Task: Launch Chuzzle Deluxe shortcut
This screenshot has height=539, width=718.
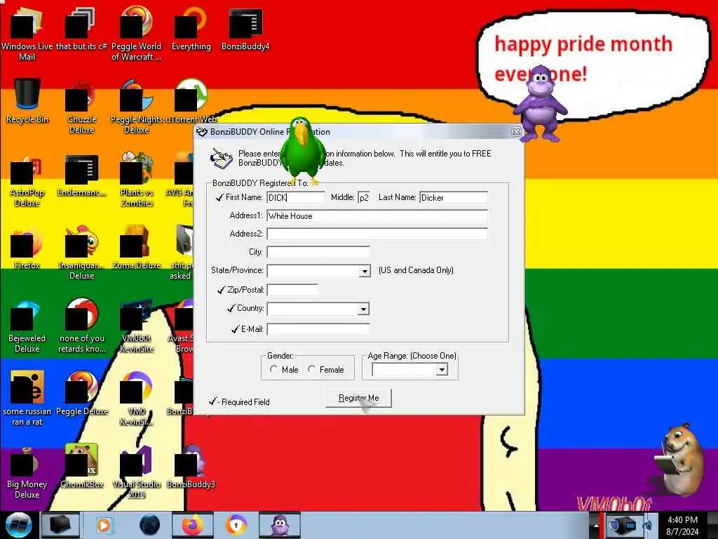Action: click(x=81, y=107)
